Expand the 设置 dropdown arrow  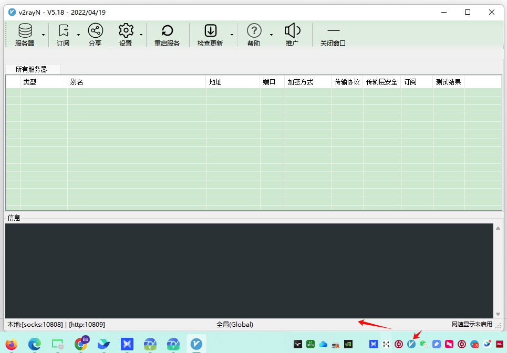pos(141,35)
